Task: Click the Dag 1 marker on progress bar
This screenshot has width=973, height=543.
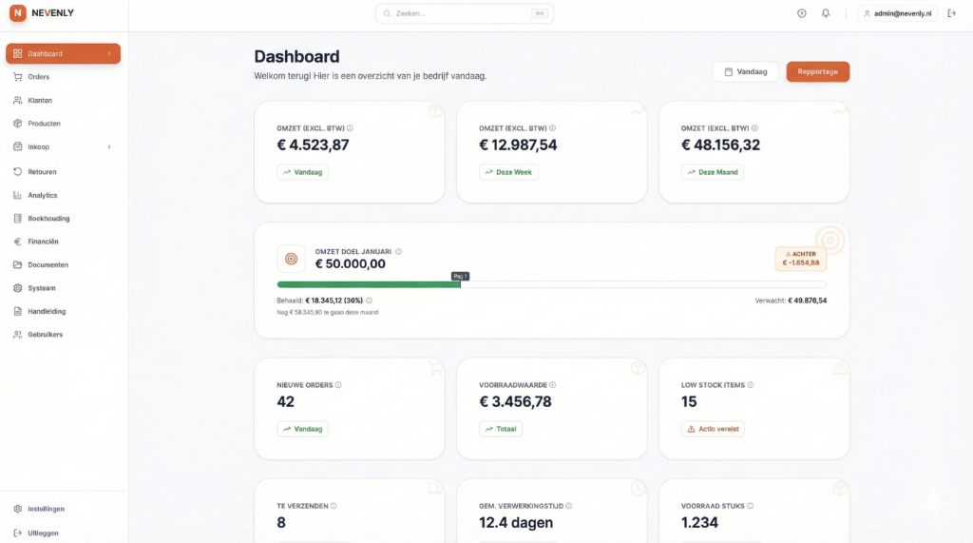Action: 460,276
